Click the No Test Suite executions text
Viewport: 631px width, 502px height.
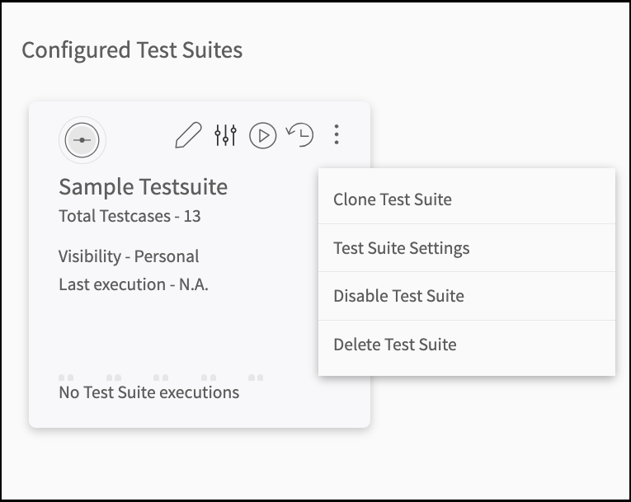point(149,392)
